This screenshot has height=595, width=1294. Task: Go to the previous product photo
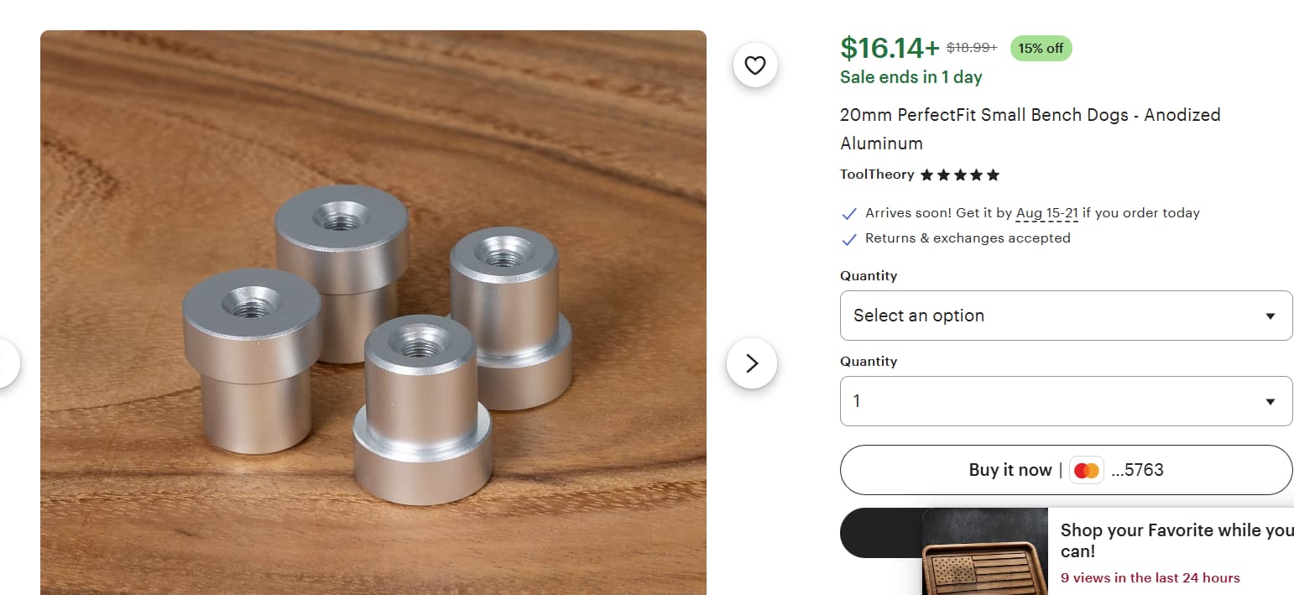point(7,363)
